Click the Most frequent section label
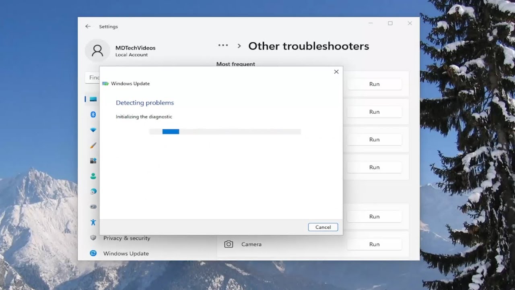The height and width of the screenshot is (290, 515). pyautogui.click(x=236, y=64)
